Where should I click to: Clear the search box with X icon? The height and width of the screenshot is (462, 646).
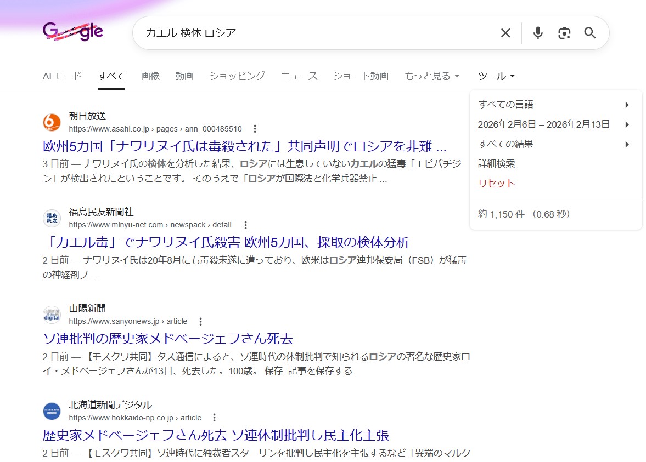click(x=505, y=33)
